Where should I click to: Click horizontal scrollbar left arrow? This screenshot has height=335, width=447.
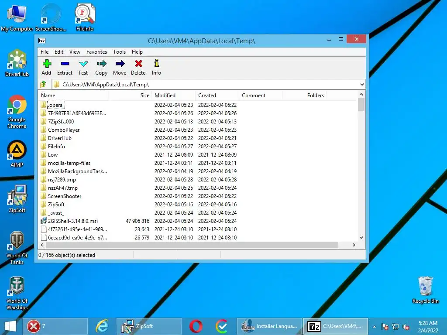(x=42, y=245)
